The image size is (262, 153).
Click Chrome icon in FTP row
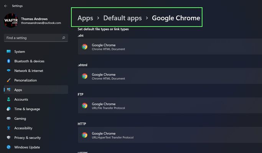coord(84,106)
